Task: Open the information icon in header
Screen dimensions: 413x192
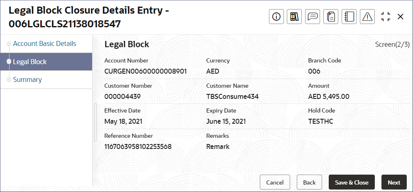Action: [x=276, y=17]
